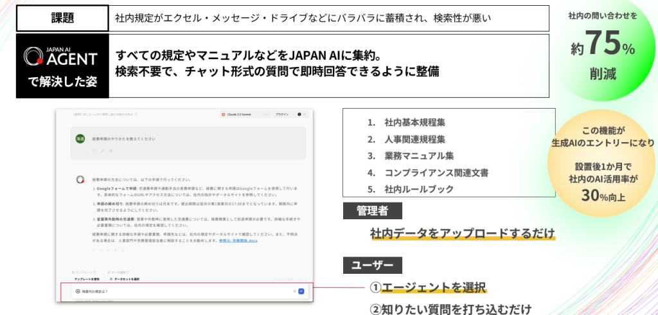658x315 pixels.
Task: Copy the AI response text
Action: coord(94,250)
